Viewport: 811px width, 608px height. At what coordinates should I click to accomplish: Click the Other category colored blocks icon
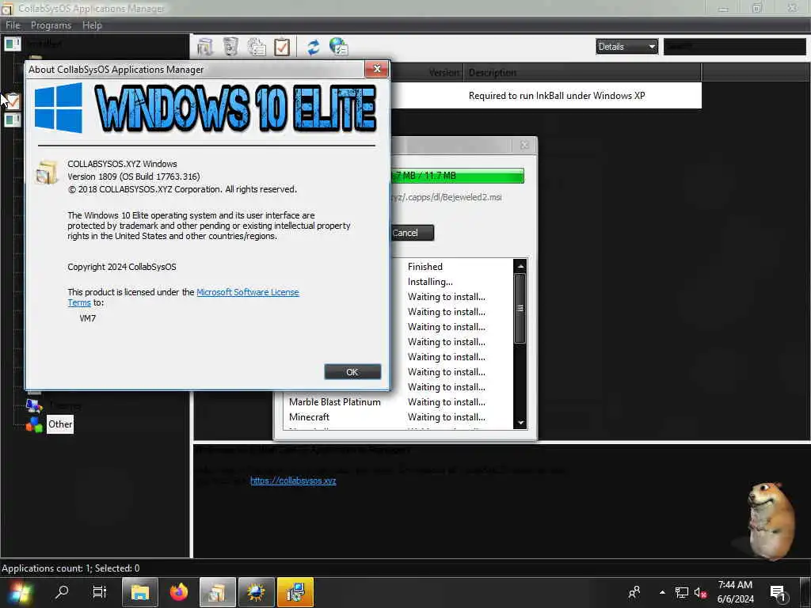click(34, 424)
